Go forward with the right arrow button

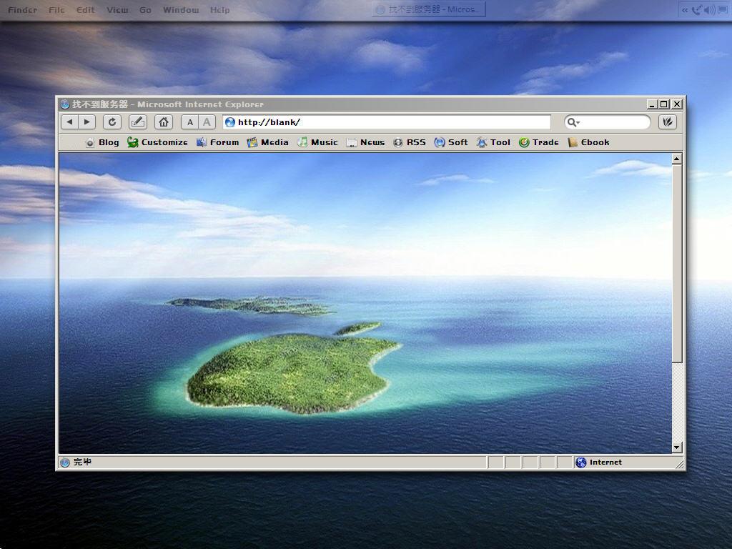(86, 122)
